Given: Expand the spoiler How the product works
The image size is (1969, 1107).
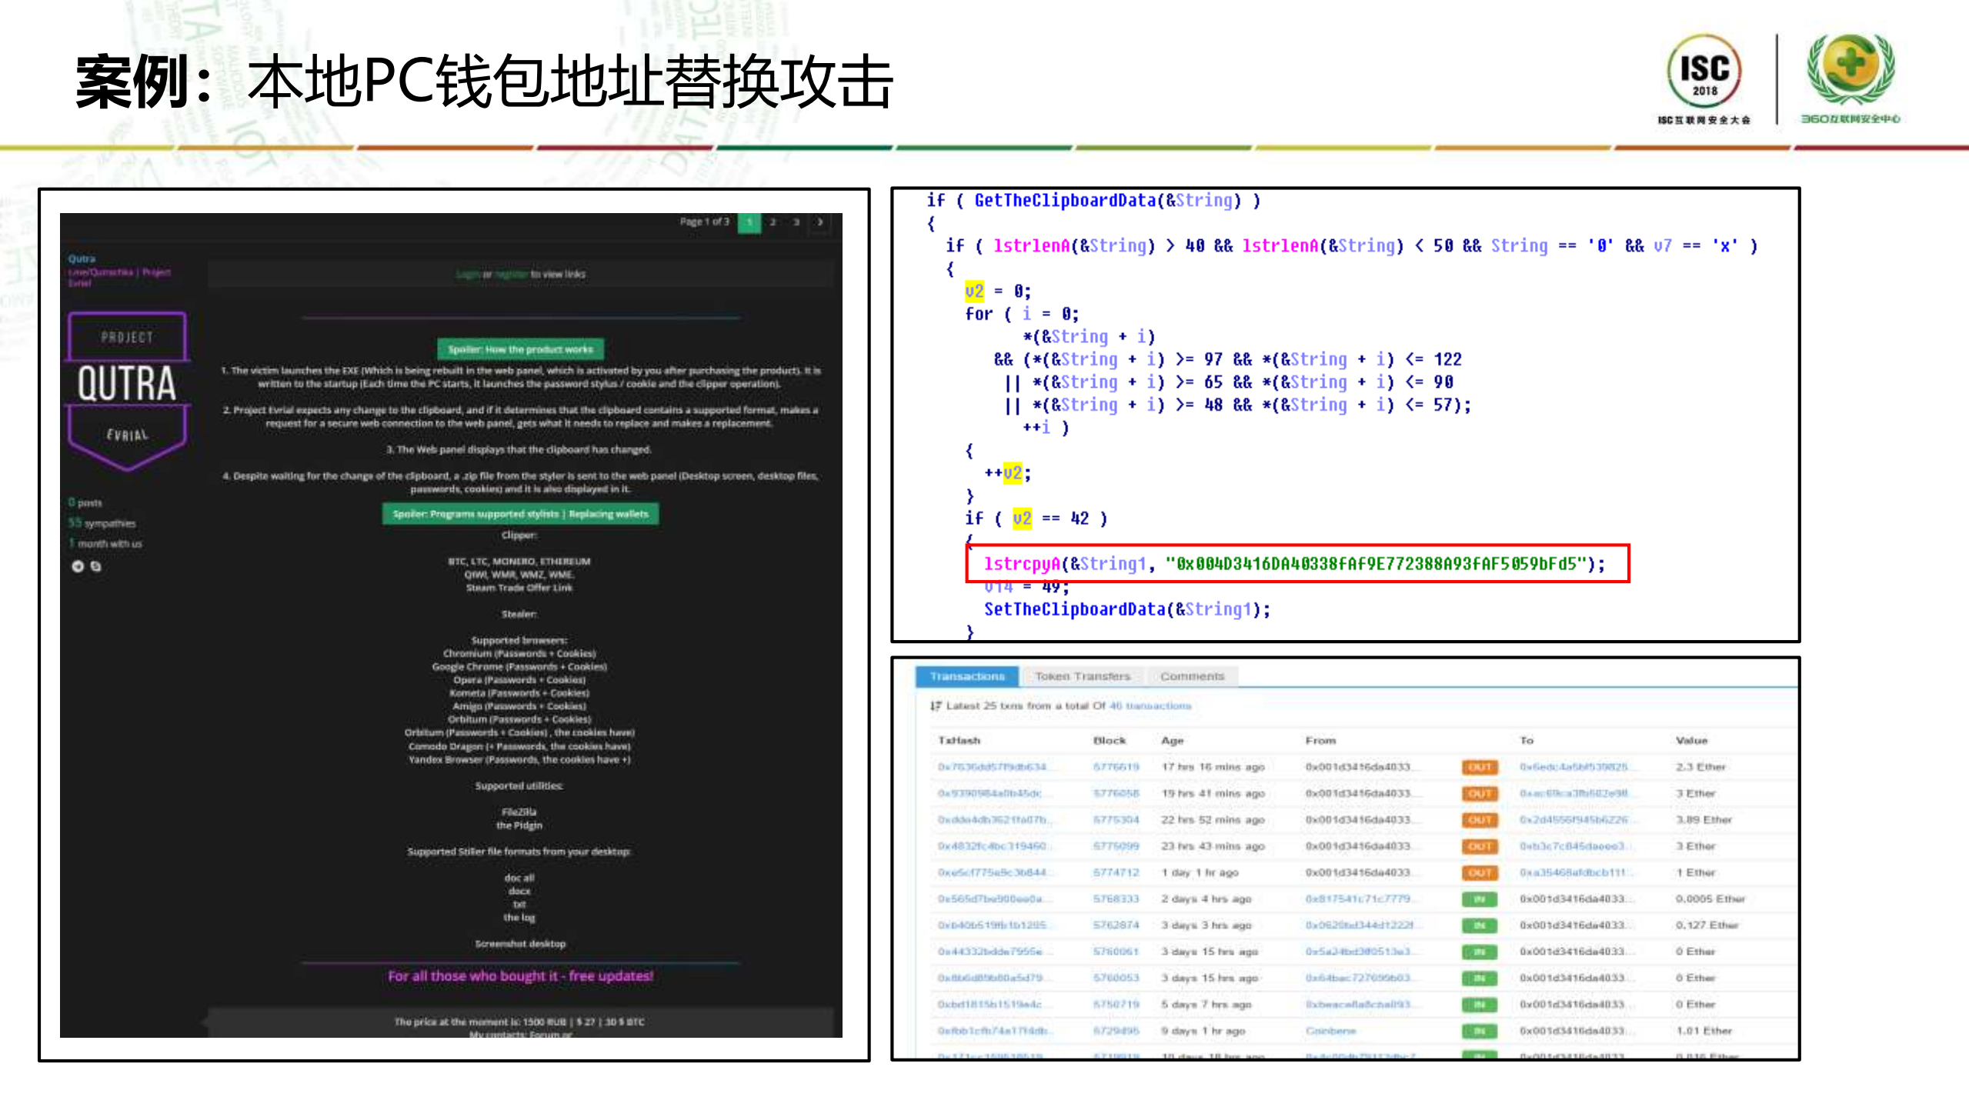Looking at the screenshot, I should point(520,348).
